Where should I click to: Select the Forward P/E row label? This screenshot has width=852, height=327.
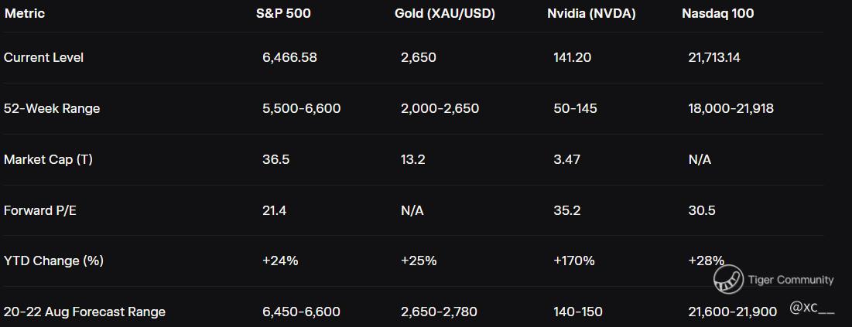(x=40, y=210)
